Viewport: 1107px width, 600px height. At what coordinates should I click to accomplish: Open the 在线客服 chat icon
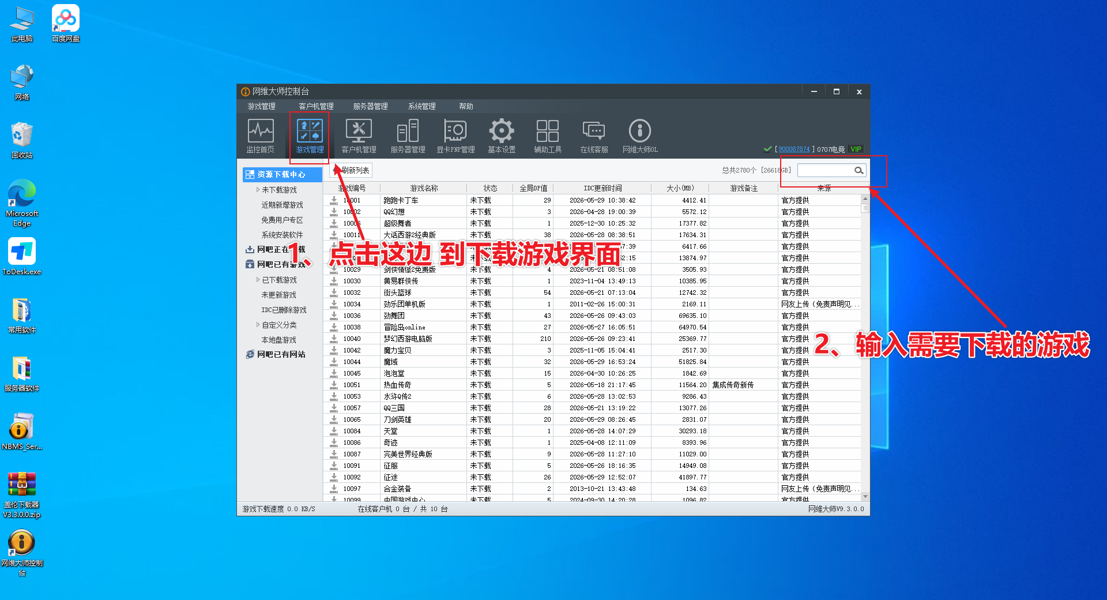point(594,136)
